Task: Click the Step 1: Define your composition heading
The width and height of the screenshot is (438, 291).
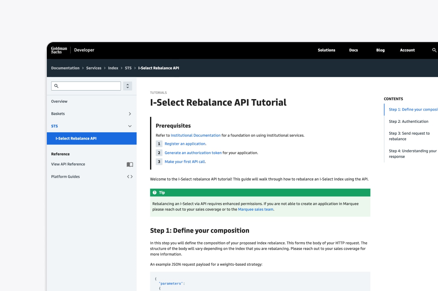Action: [200, 230]
